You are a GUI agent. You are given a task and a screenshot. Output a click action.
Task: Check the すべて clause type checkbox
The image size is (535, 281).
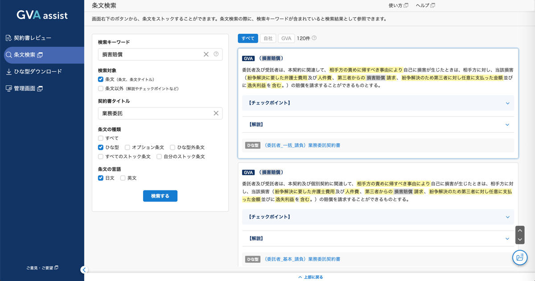pos(101,138)
